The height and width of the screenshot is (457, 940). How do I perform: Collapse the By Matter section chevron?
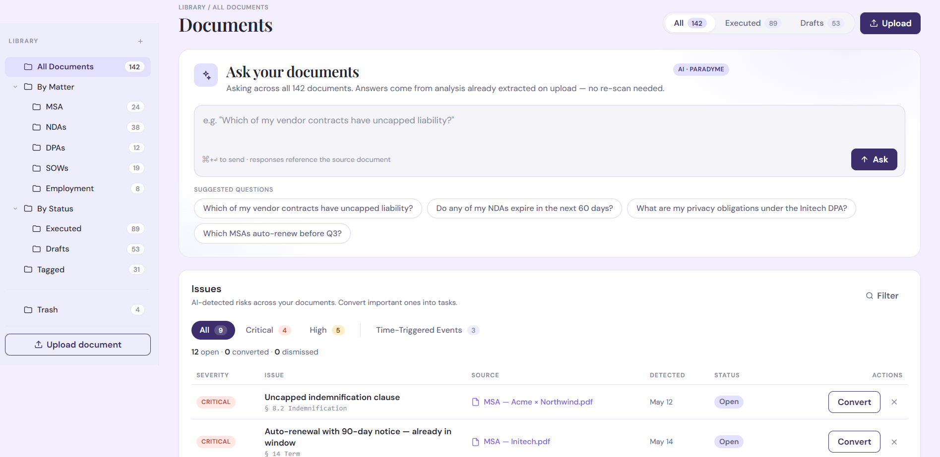tap(15, 87)
